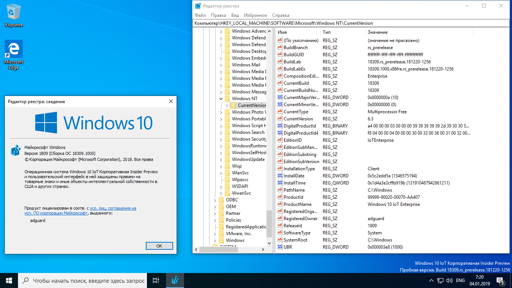The image size is (512, 288).
Task: Click the DigitalProductId binary value icon
Action: pos(280,126)
